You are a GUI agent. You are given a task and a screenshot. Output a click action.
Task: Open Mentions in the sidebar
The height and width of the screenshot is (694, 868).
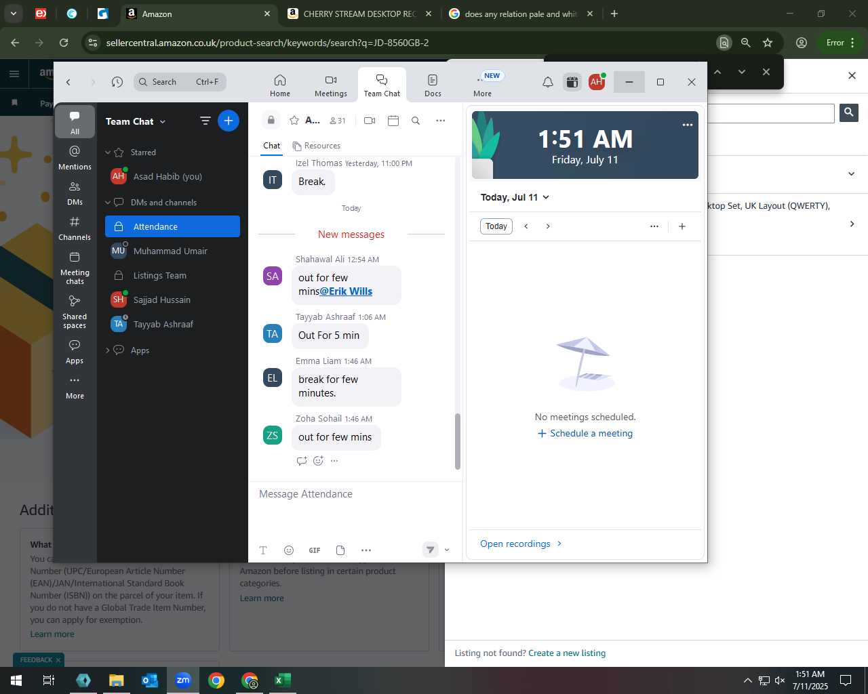(x=75, y=157)
